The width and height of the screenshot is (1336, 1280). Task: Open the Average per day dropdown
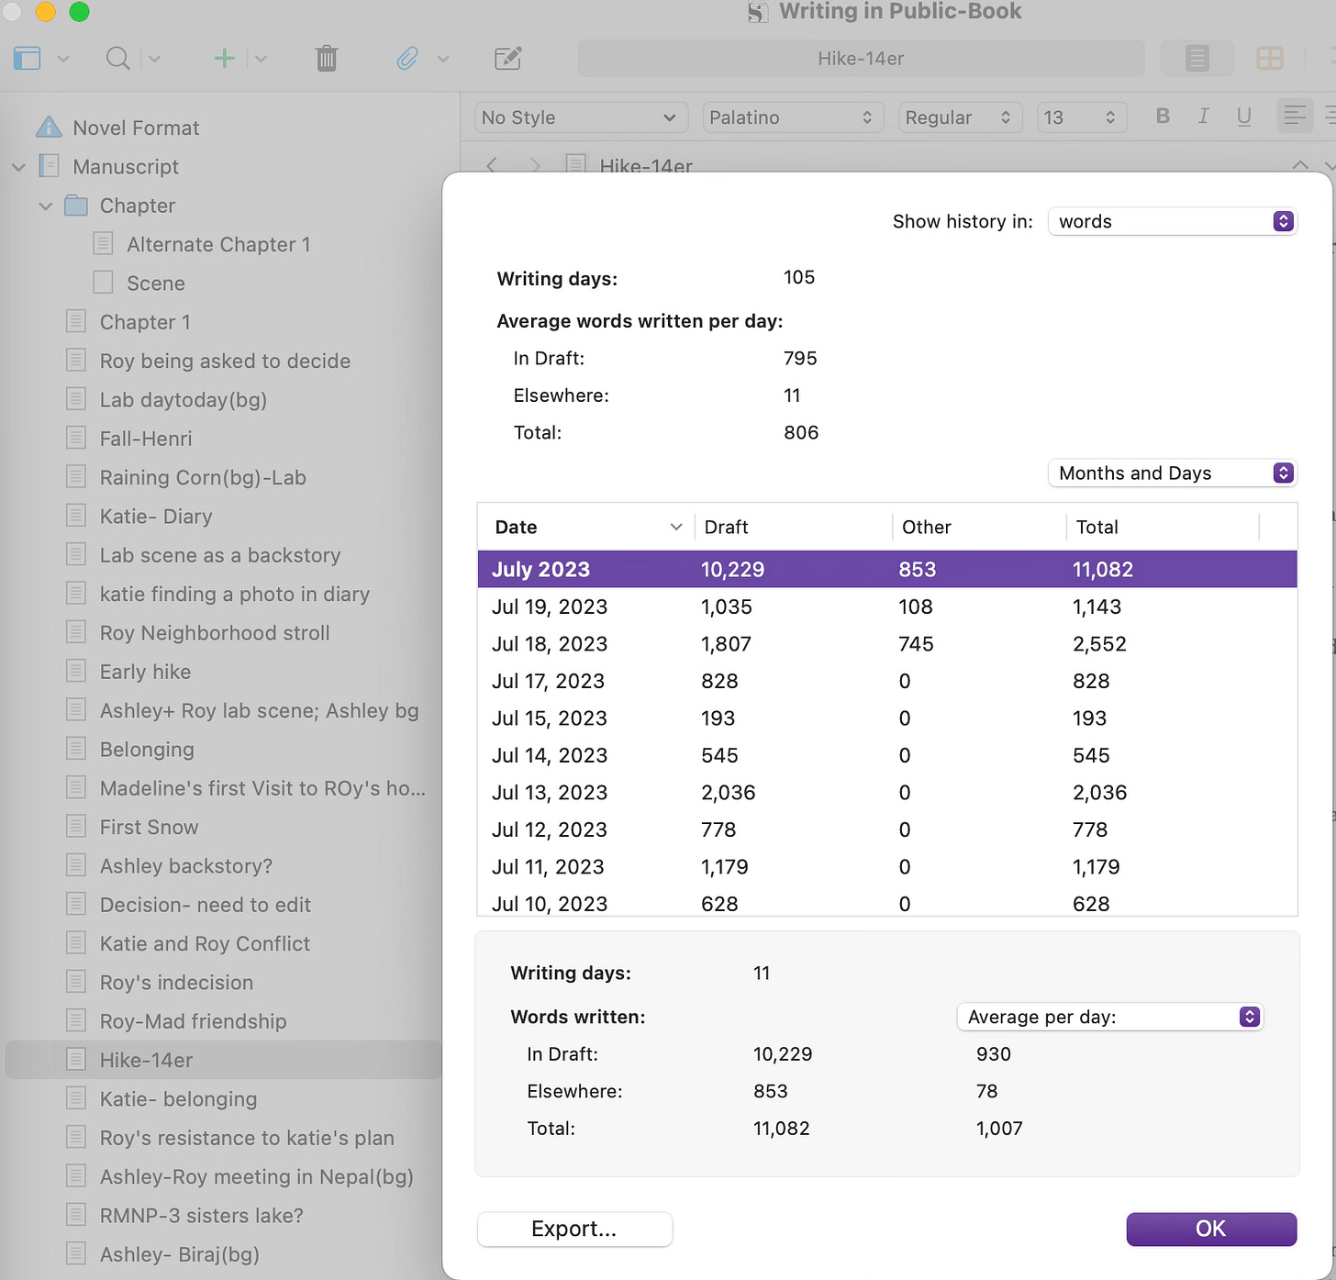tap(1109, 1017)
